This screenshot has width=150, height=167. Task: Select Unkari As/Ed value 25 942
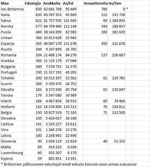coord(70,38)
